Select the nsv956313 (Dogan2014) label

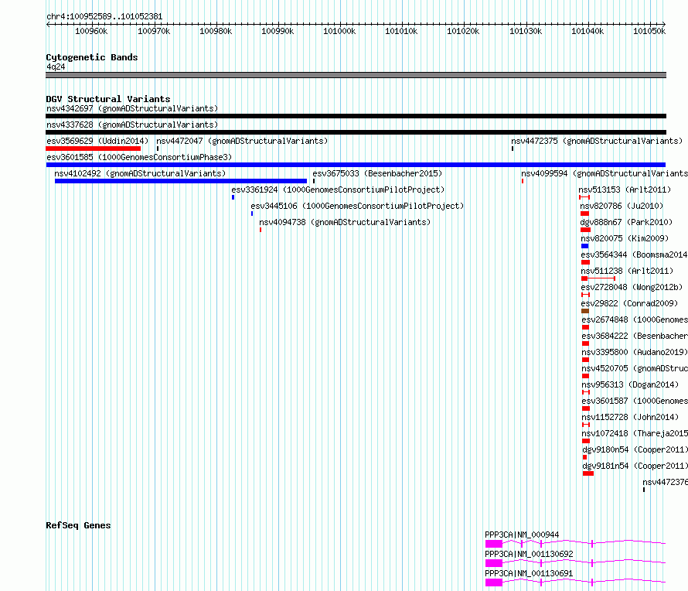(x=630, y=384)
